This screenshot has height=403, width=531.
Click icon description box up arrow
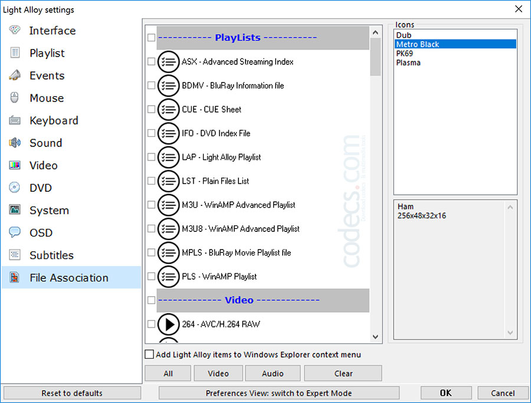point(510,207)
